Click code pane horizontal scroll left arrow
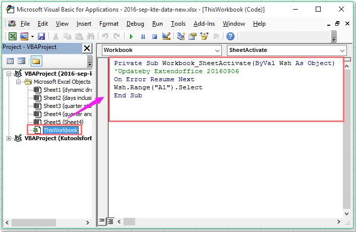Image resolution: width=356 pixels, height=232 pixels. [x=119, y=221]
